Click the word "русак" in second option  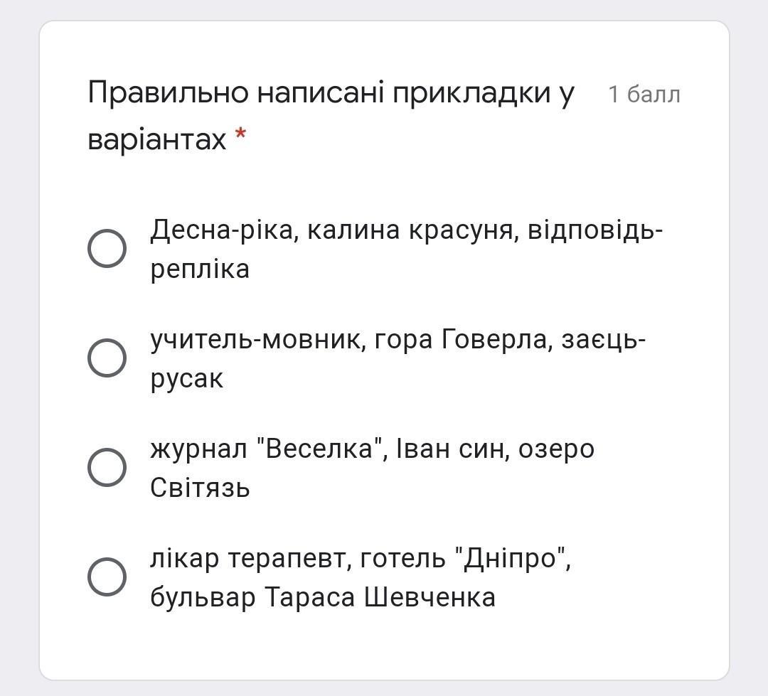click(186, 379)
